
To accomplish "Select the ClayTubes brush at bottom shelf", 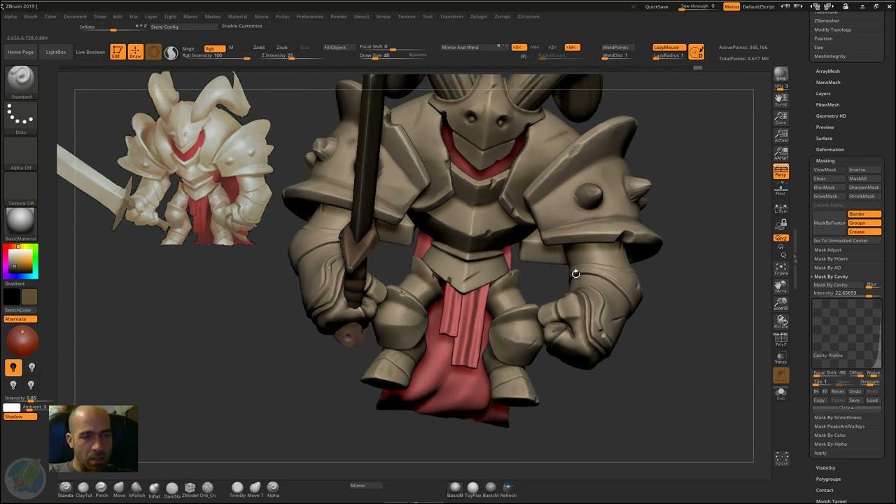I will 83,488.
